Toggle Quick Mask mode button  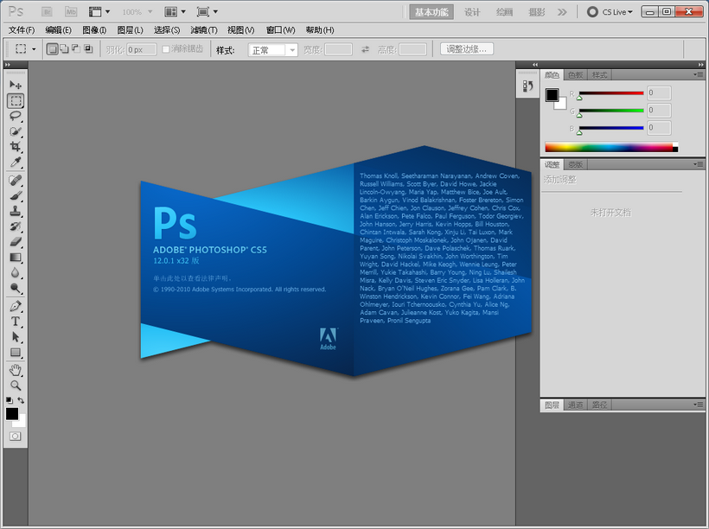(x=16, y=437)
